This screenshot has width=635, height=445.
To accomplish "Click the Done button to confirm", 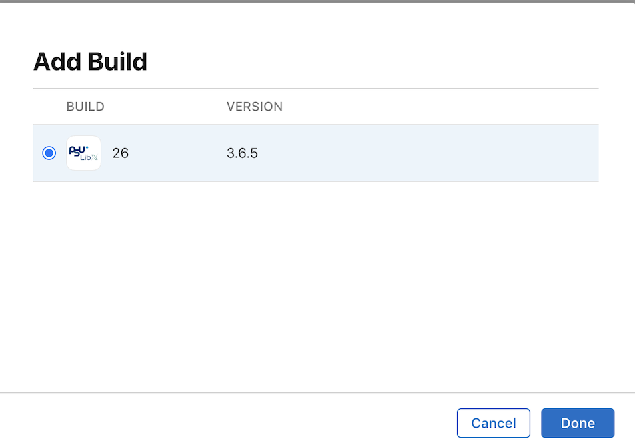I will 578,422.
